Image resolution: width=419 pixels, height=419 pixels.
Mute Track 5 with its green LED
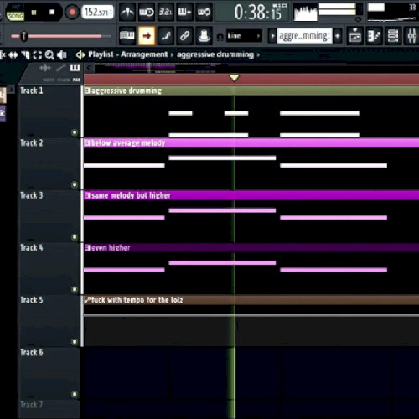pos(75,341)
